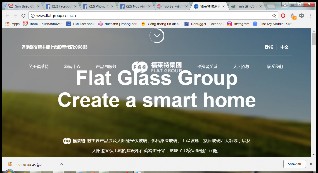Open the Cổng thông tin điện bookmark
The width and height of the screenshot is (318, 173).
tap(161, 24)
